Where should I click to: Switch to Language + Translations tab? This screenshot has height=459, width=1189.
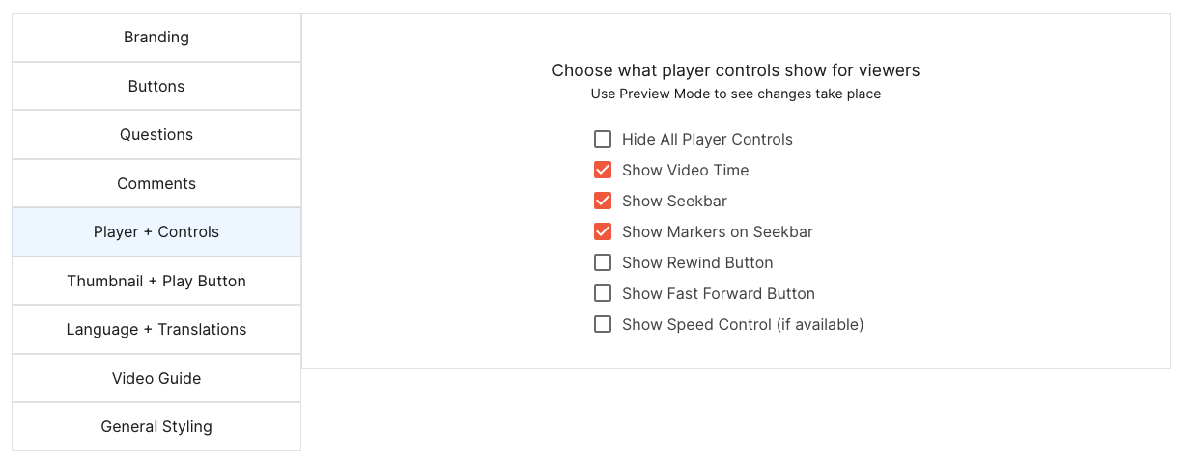coord(156,330)
